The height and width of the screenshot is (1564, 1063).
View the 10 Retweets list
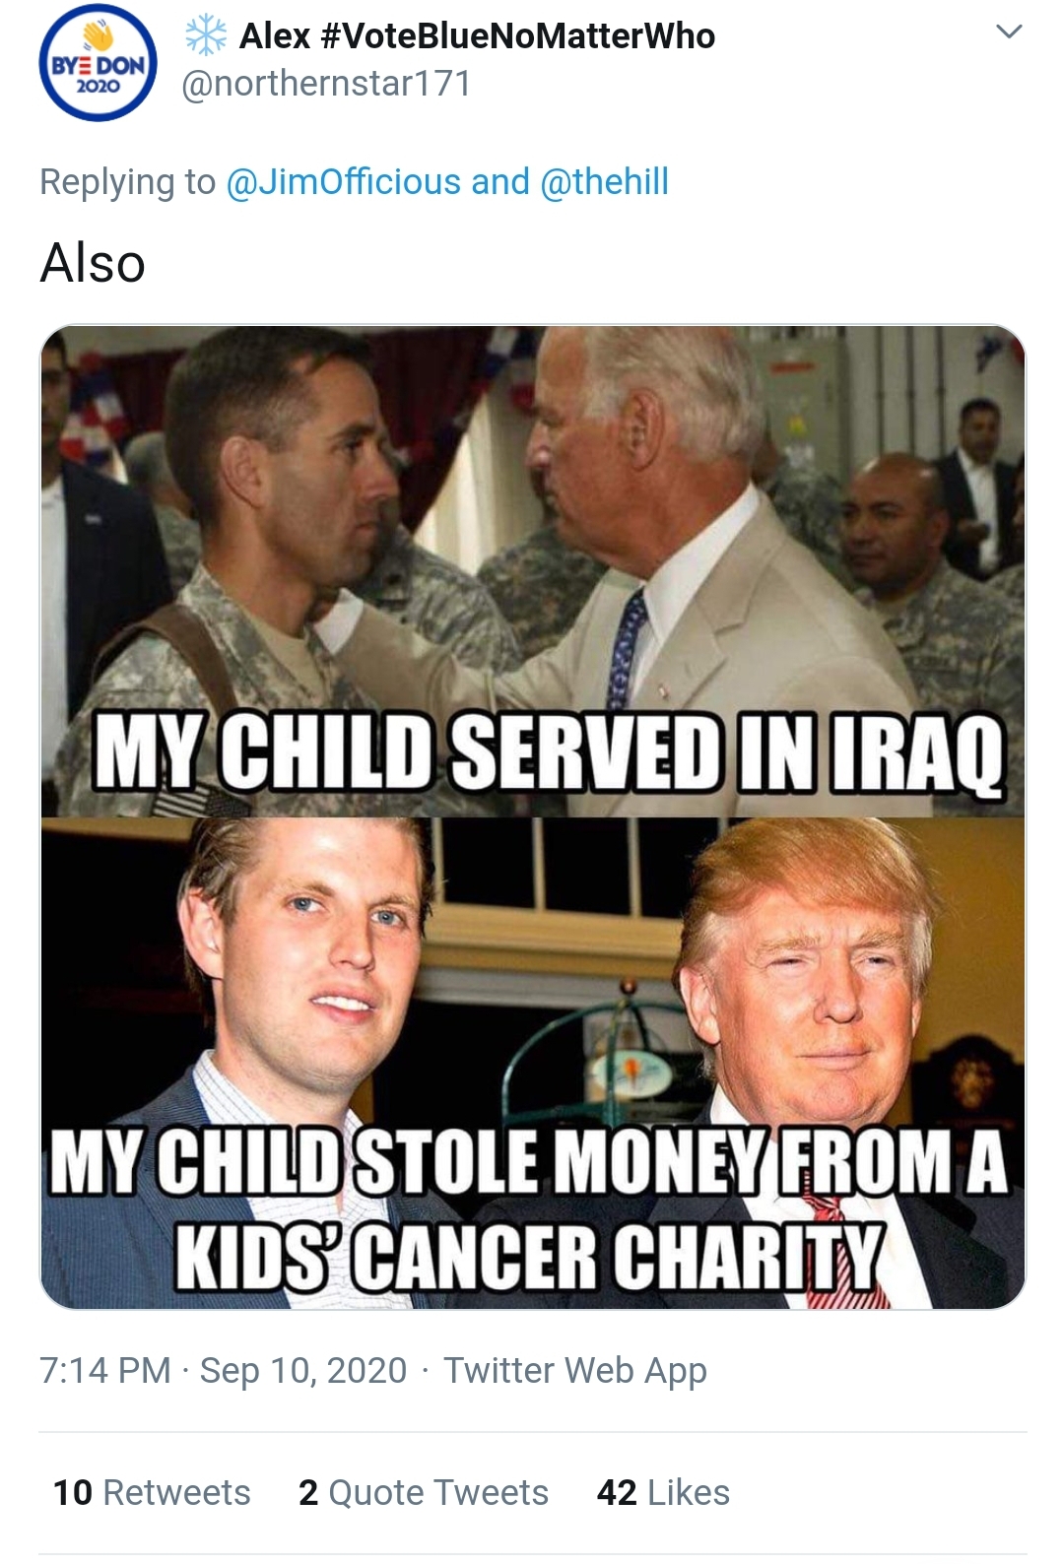(152, 1492)
